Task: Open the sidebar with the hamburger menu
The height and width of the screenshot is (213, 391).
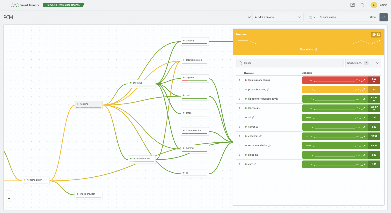Action: 5,5
